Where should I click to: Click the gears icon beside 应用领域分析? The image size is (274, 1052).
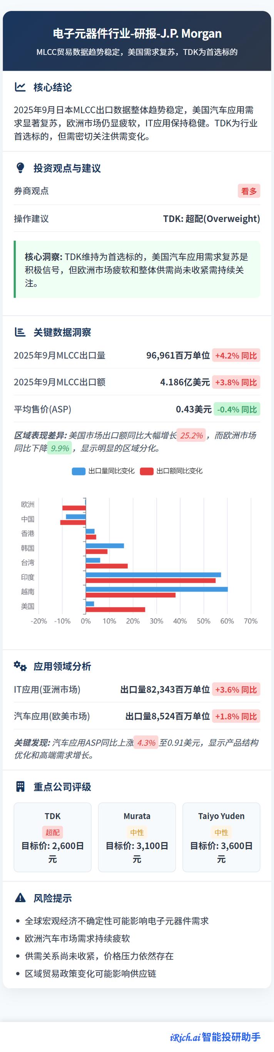coord(20,666)
